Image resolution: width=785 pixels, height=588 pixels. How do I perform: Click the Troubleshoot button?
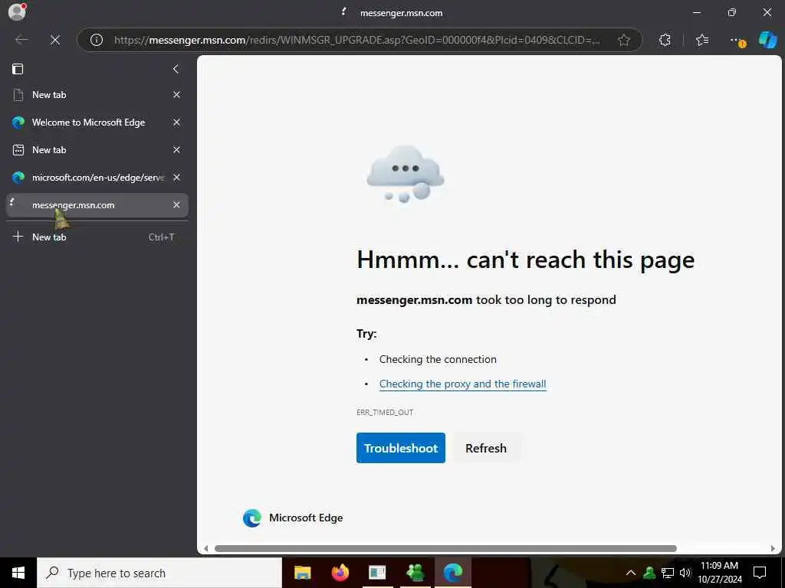400,448
